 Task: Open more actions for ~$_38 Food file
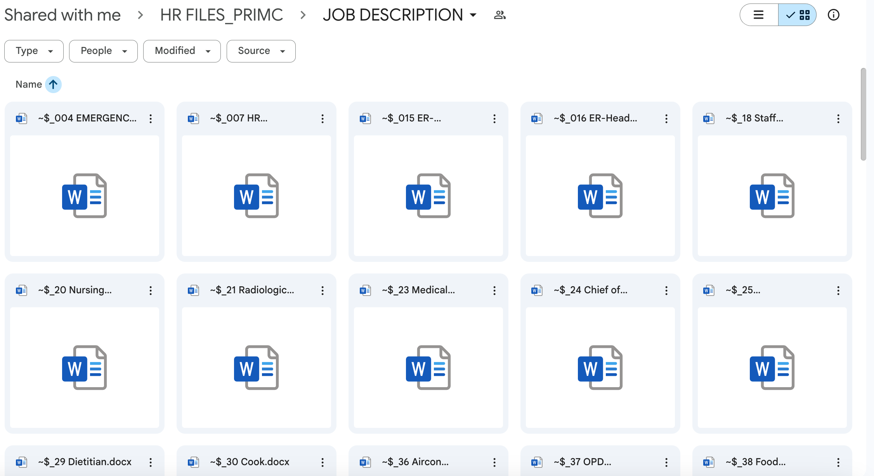pos(838,462)
